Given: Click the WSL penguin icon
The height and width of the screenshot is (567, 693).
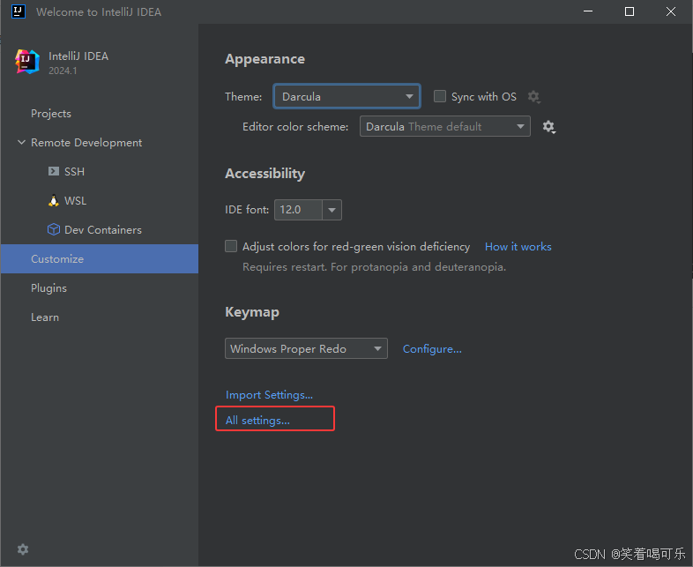Looking at the screenshot, I should [x=54, y=201].
